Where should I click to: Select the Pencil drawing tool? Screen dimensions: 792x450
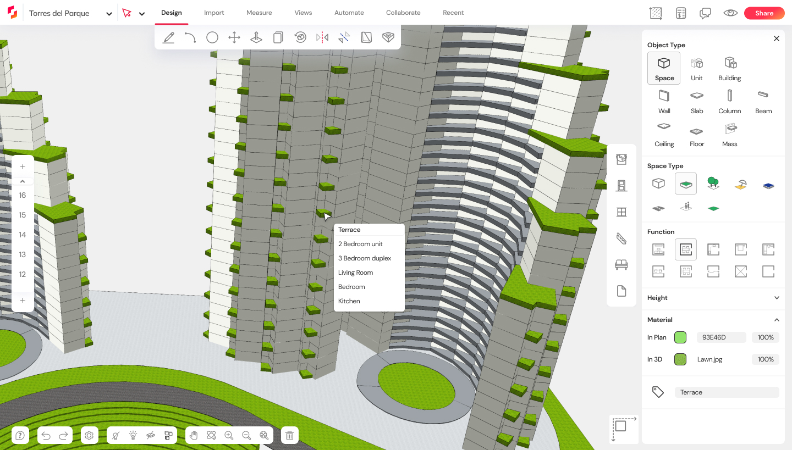point(168,37)
